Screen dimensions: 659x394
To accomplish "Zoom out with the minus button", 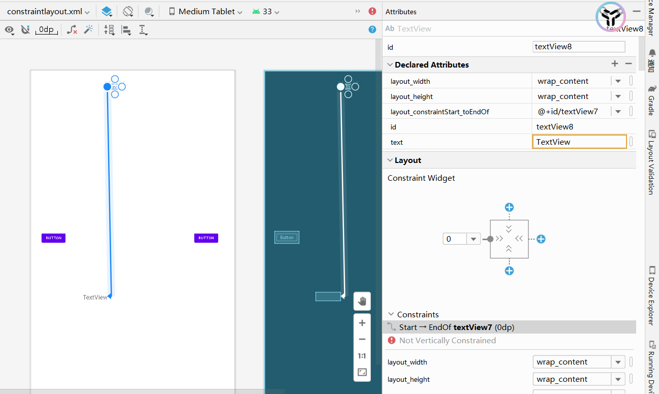I will 362,339.
